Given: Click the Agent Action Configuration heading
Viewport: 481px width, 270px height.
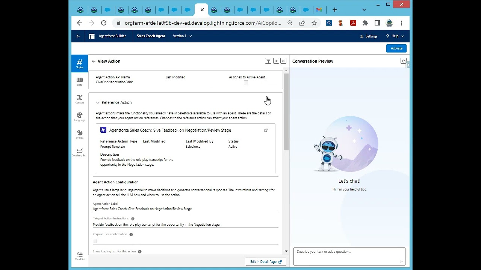Looking at the screenshot, I should click(x=115, y=182).
